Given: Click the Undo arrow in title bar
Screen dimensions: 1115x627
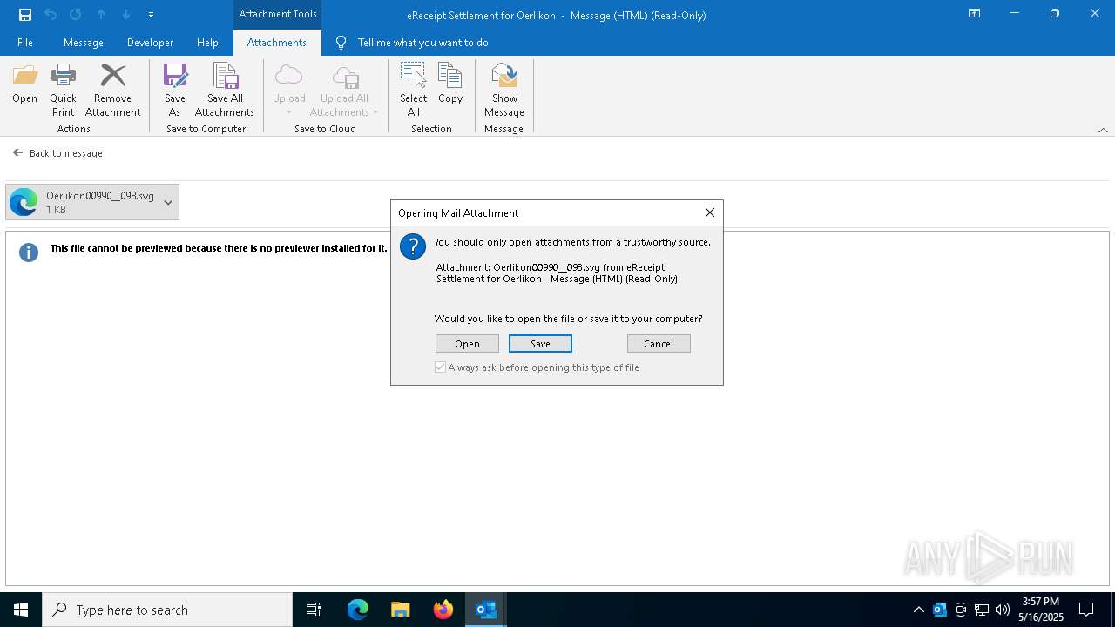Looking at the screenshot, I should (51, 14).
